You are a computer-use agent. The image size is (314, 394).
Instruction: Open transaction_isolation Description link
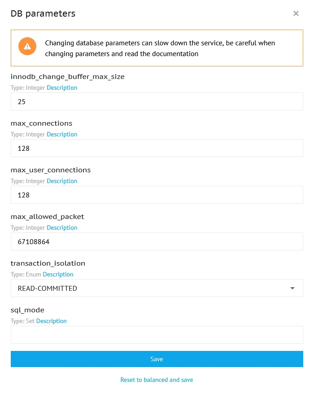58,275
